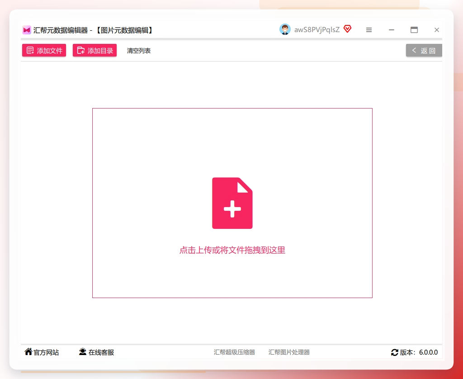Click the refresh version icon

click(x=394, y=352)
